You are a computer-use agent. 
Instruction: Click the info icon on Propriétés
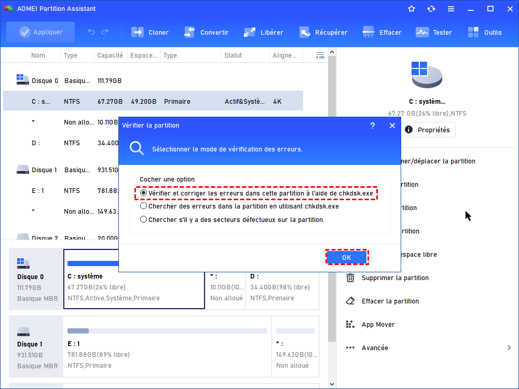409,129
